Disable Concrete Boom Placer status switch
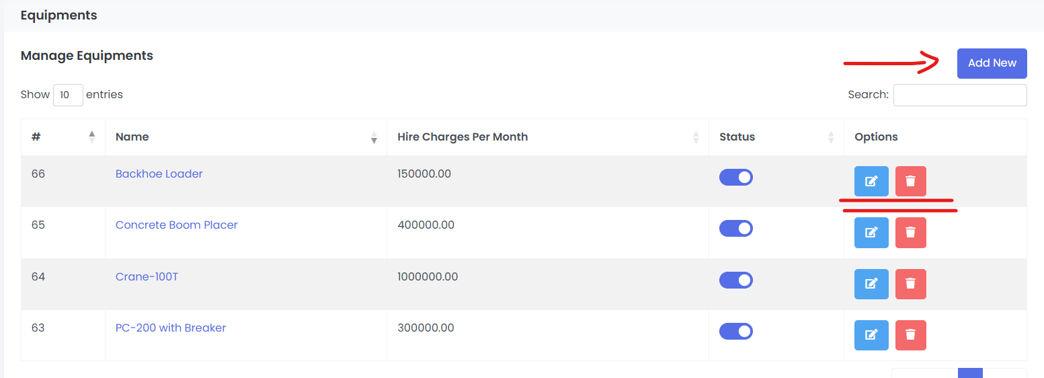Viewport: 1044px width, 378px height. tap(735, 228)
